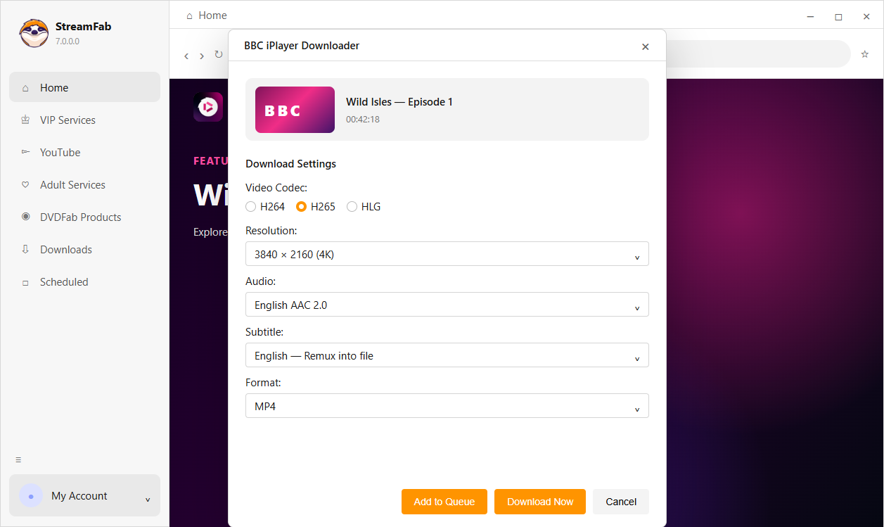
Task: Go forward with the browser forward arrow
Action: (x=202, y=56)
